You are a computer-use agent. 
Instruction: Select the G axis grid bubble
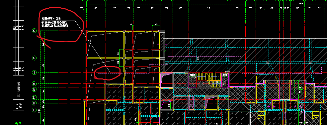pyautogui.click(x=34, y=89)
